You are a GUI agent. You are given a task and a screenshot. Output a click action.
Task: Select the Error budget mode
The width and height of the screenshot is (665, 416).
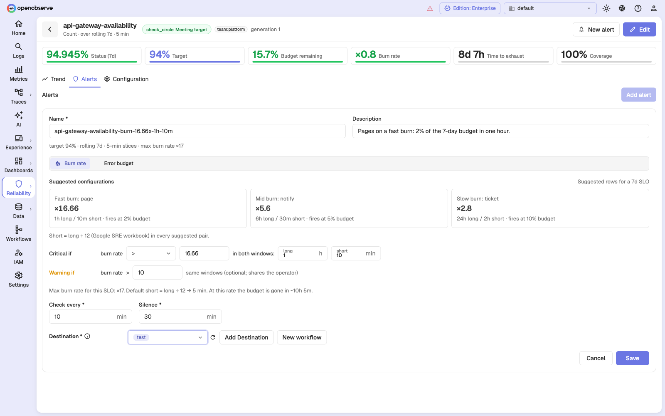tap(118, 163)
